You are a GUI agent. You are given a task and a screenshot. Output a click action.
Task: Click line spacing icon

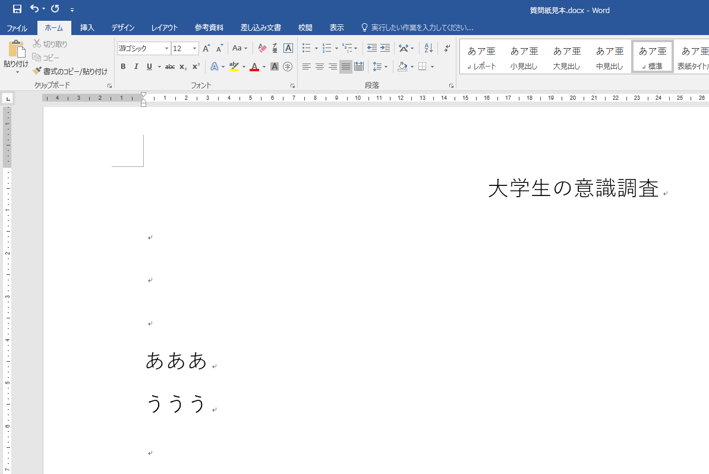377,67
